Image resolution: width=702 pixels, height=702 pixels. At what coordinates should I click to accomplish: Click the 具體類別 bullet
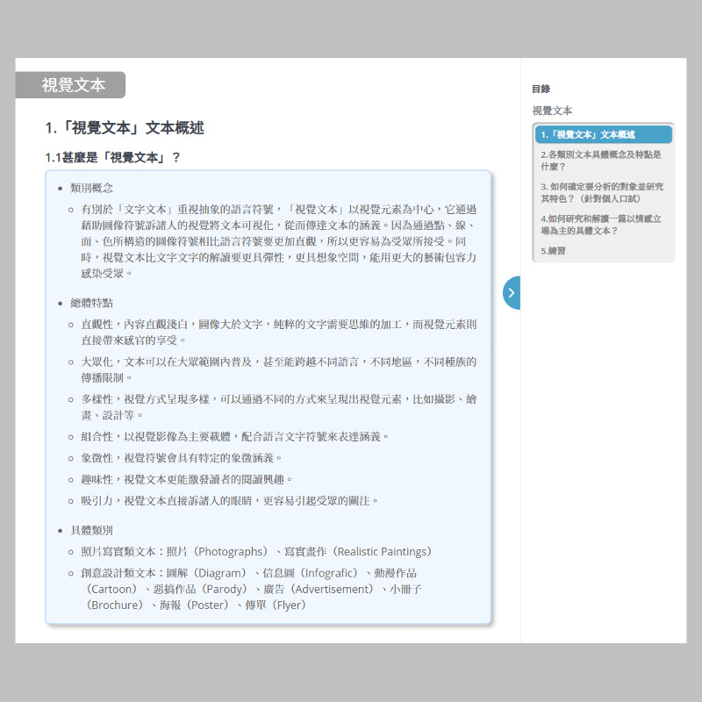91,531
